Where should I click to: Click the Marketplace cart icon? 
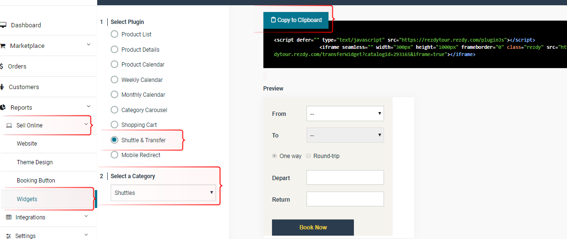(x=2, y=46)
